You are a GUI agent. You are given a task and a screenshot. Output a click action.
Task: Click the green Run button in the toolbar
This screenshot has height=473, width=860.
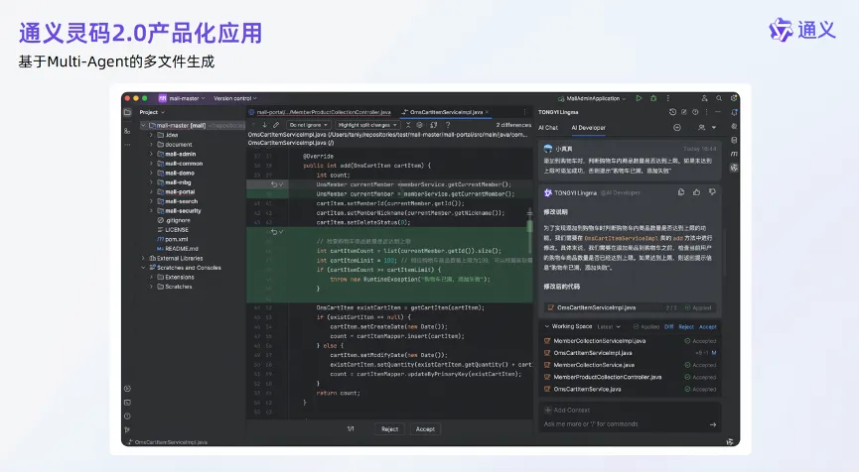tap(639, 98)
